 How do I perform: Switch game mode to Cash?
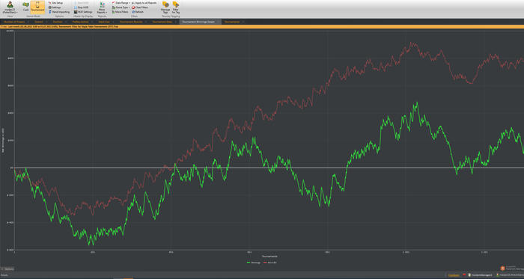pos(25,7)
